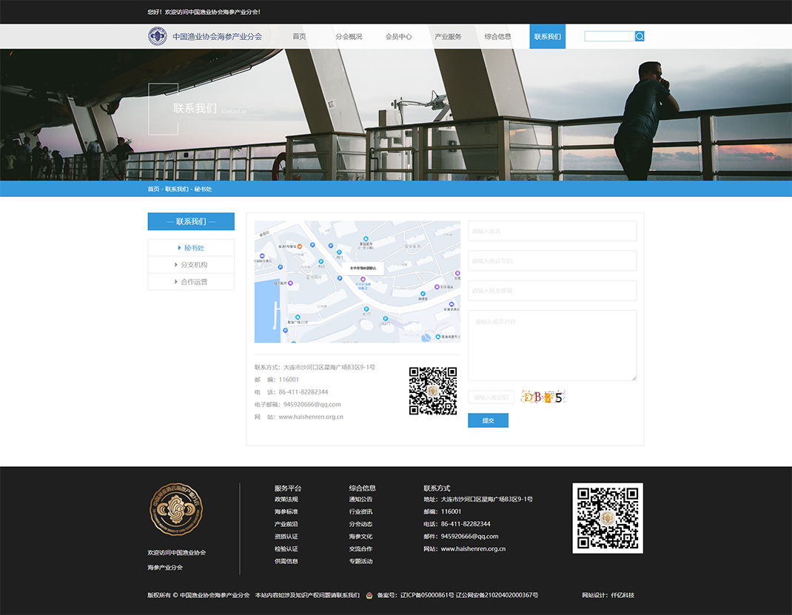Open the 联系我们 tab in top navigation
The image size is (792, 615).
point(547,36)
